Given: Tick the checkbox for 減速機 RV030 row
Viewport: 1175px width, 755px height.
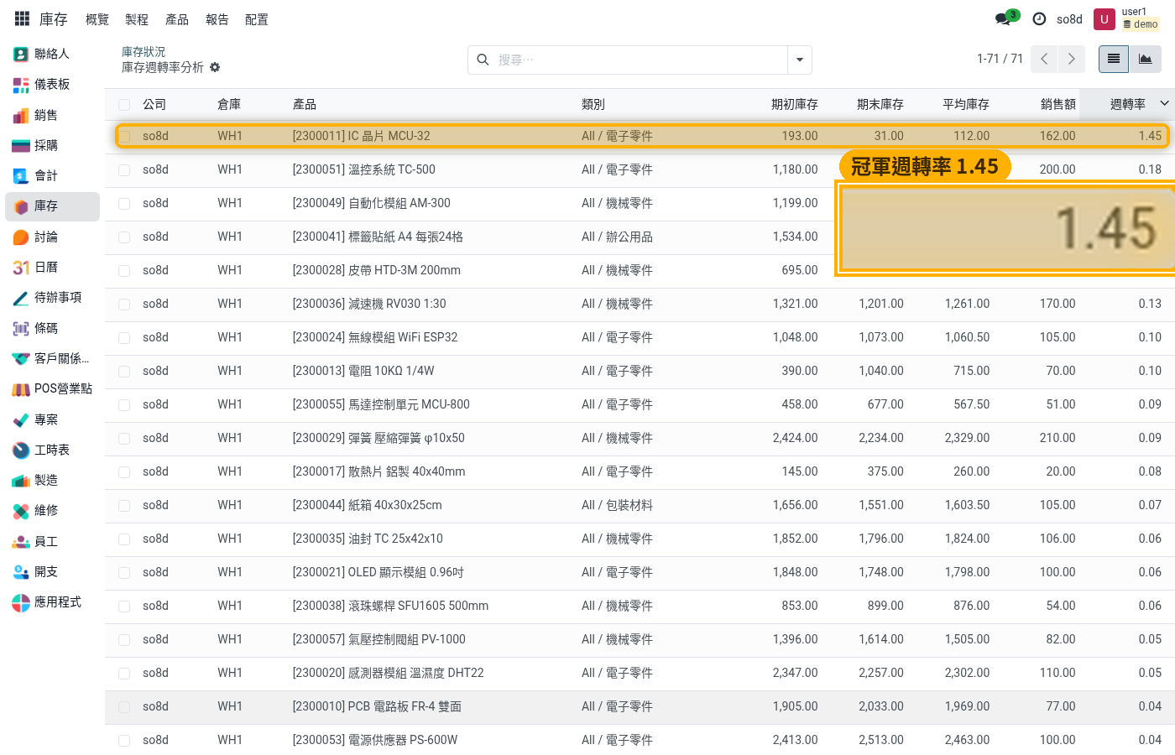Looking at the screenshot, I should [124, 304].
